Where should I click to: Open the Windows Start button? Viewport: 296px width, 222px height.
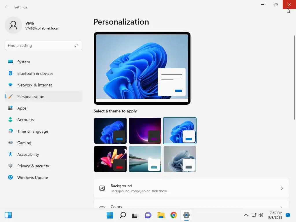110,215
